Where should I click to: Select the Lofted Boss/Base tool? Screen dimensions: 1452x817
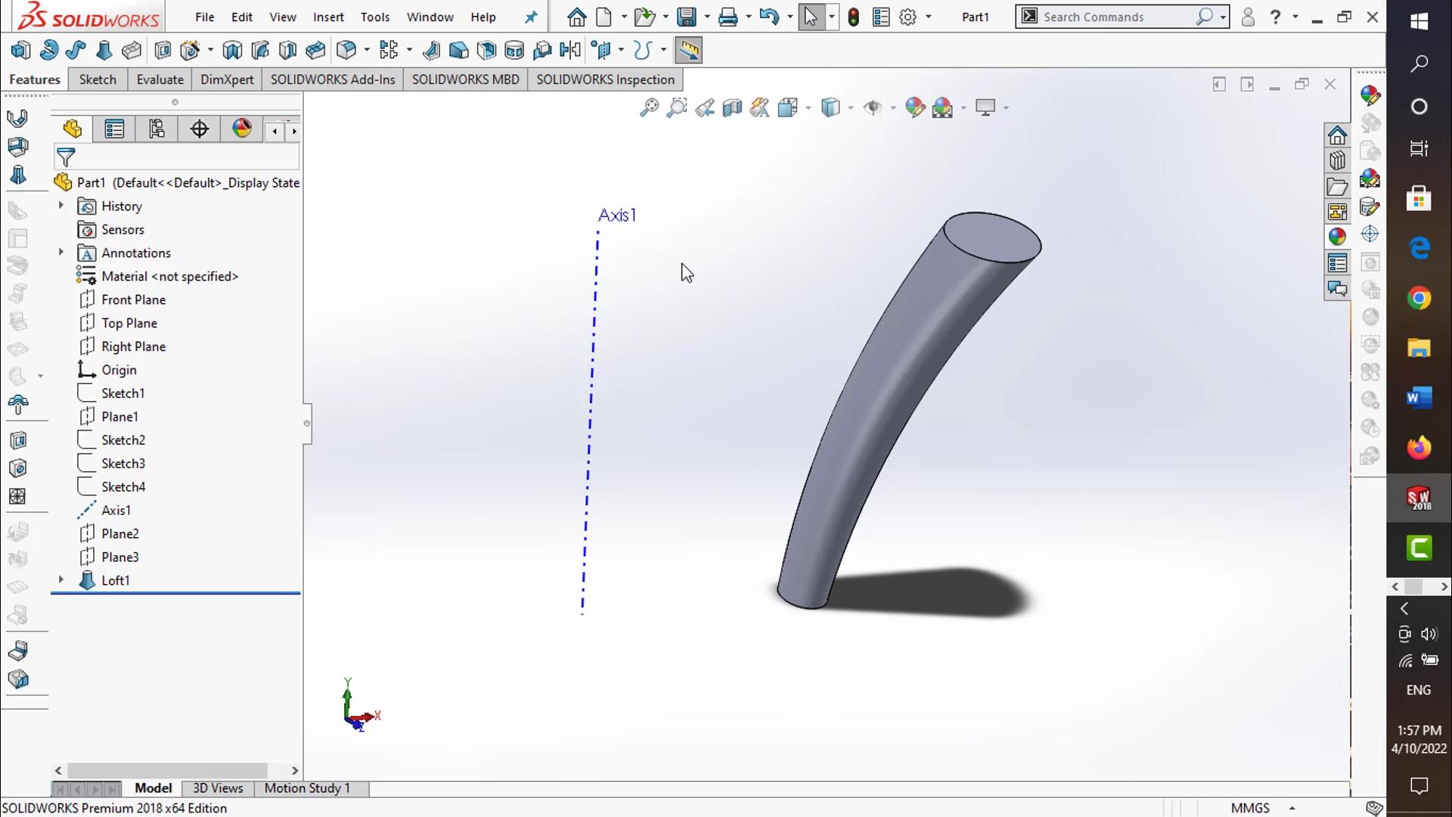coord(104,51)
